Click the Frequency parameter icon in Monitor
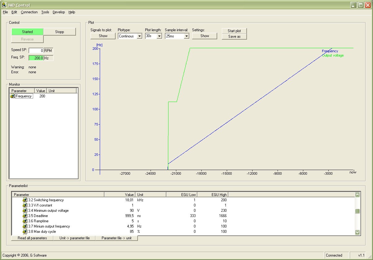 pos(12,96)
